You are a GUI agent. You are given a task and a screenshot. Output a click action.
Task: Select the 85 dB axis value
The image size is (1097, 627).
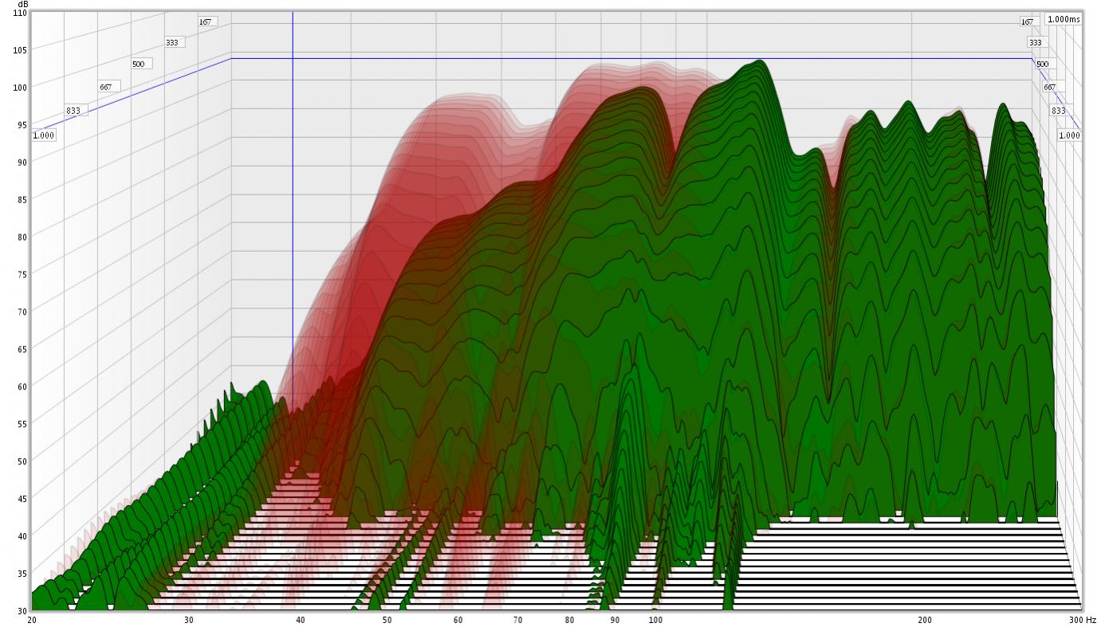click(22, 200)
